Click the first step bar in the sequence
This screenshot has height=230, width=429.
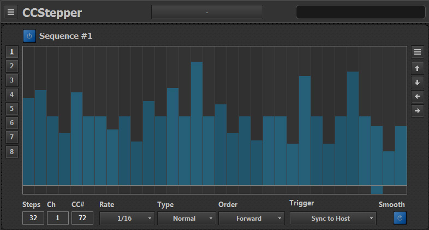point(28,141)
